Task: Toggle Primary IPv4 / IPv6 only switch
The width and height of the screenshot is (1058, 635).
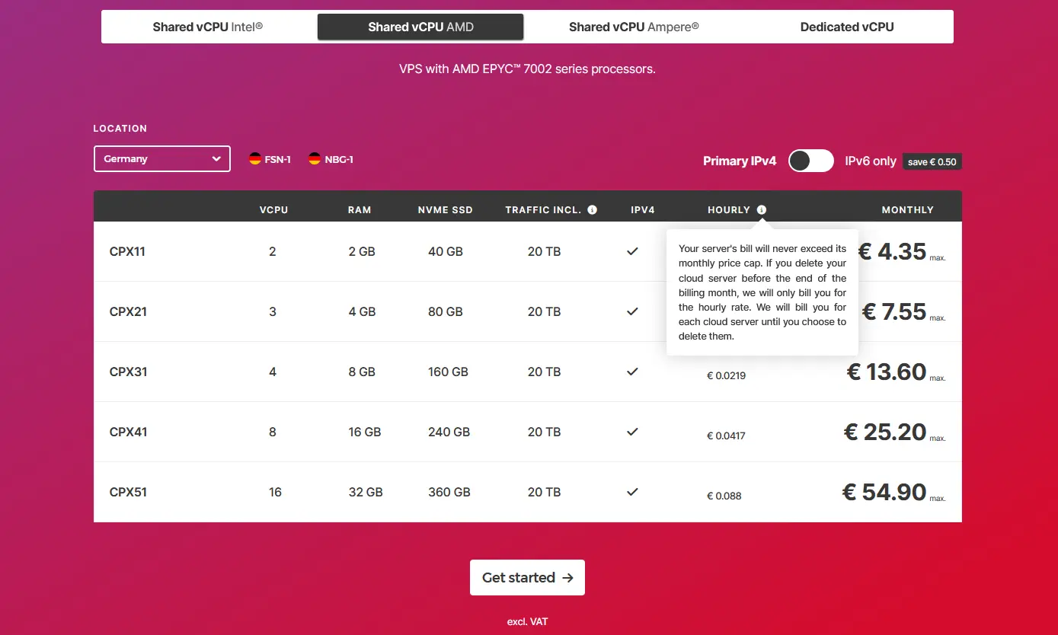Action: coord(810,161)
